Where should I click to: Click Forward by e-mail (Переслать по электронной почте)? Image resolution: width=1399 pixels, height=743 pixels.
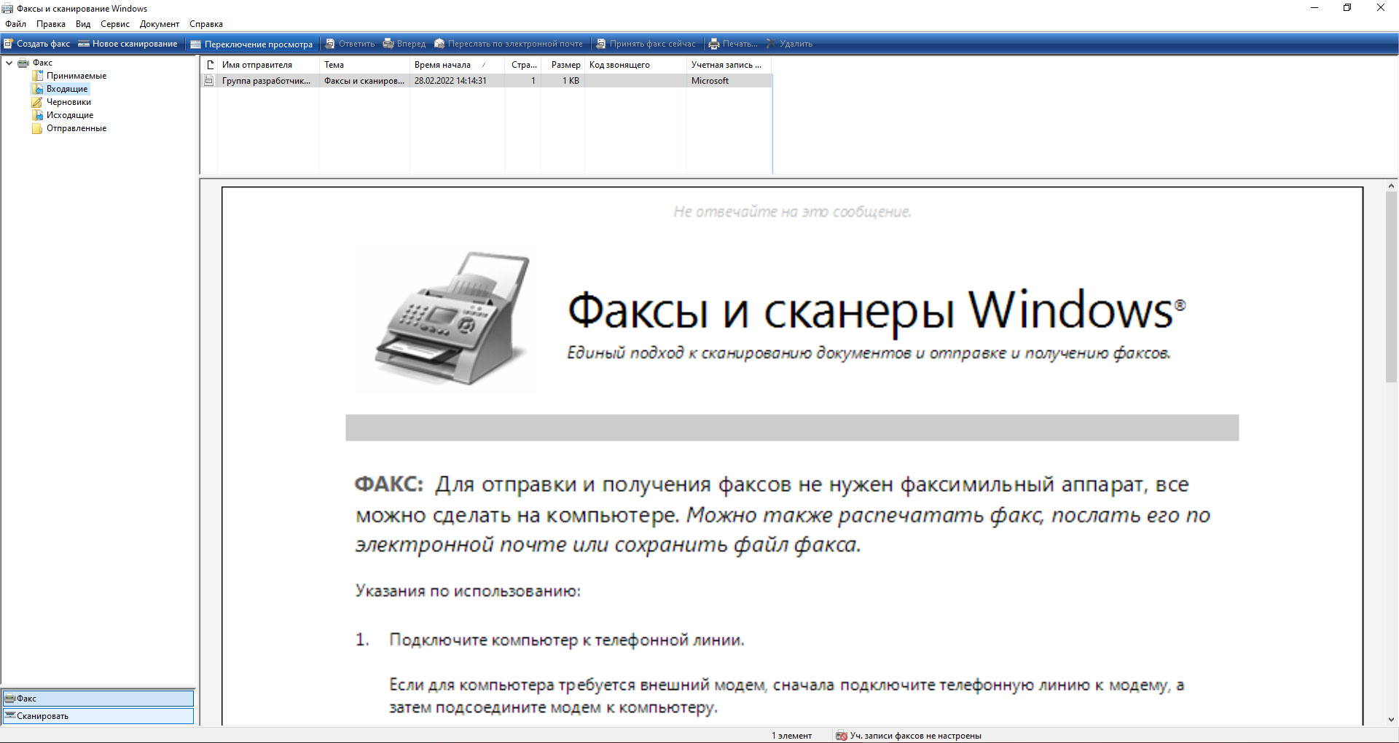pyautogui.click(x=509, y=44)
